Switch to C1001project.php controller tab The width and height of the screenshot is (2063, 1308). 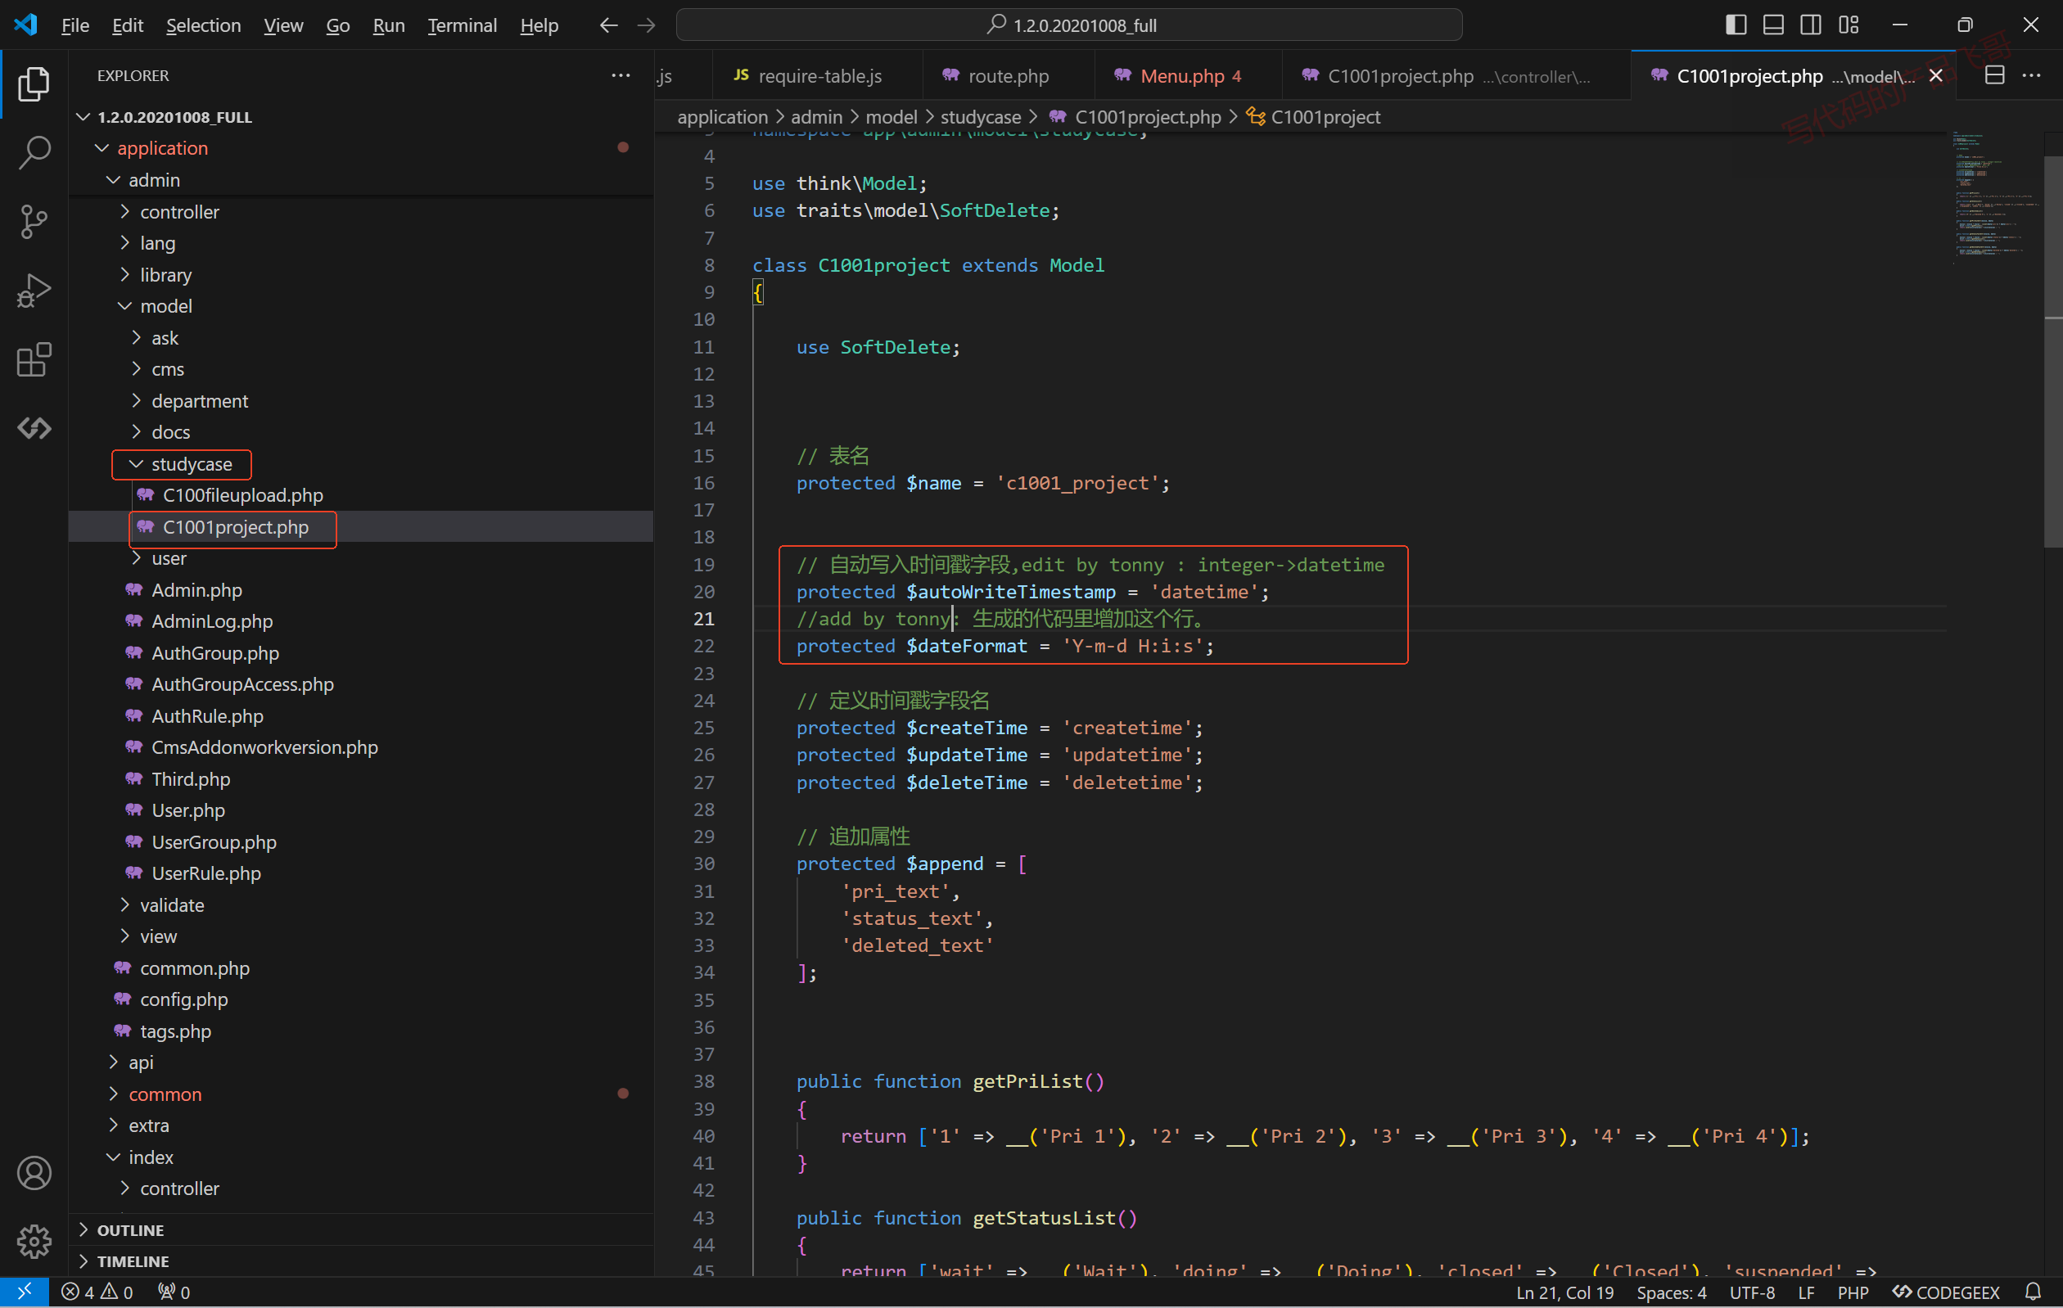1456,75
